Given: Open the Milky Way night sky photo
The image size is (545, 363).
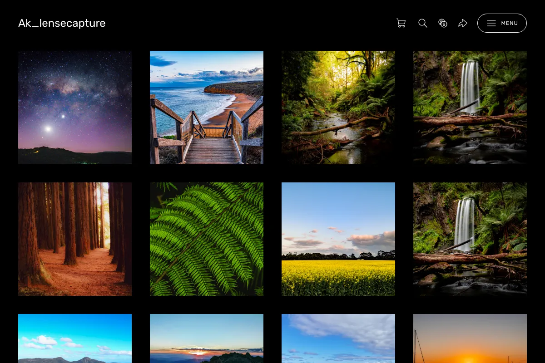Looking at the screenshot, I should click(75, 108).
